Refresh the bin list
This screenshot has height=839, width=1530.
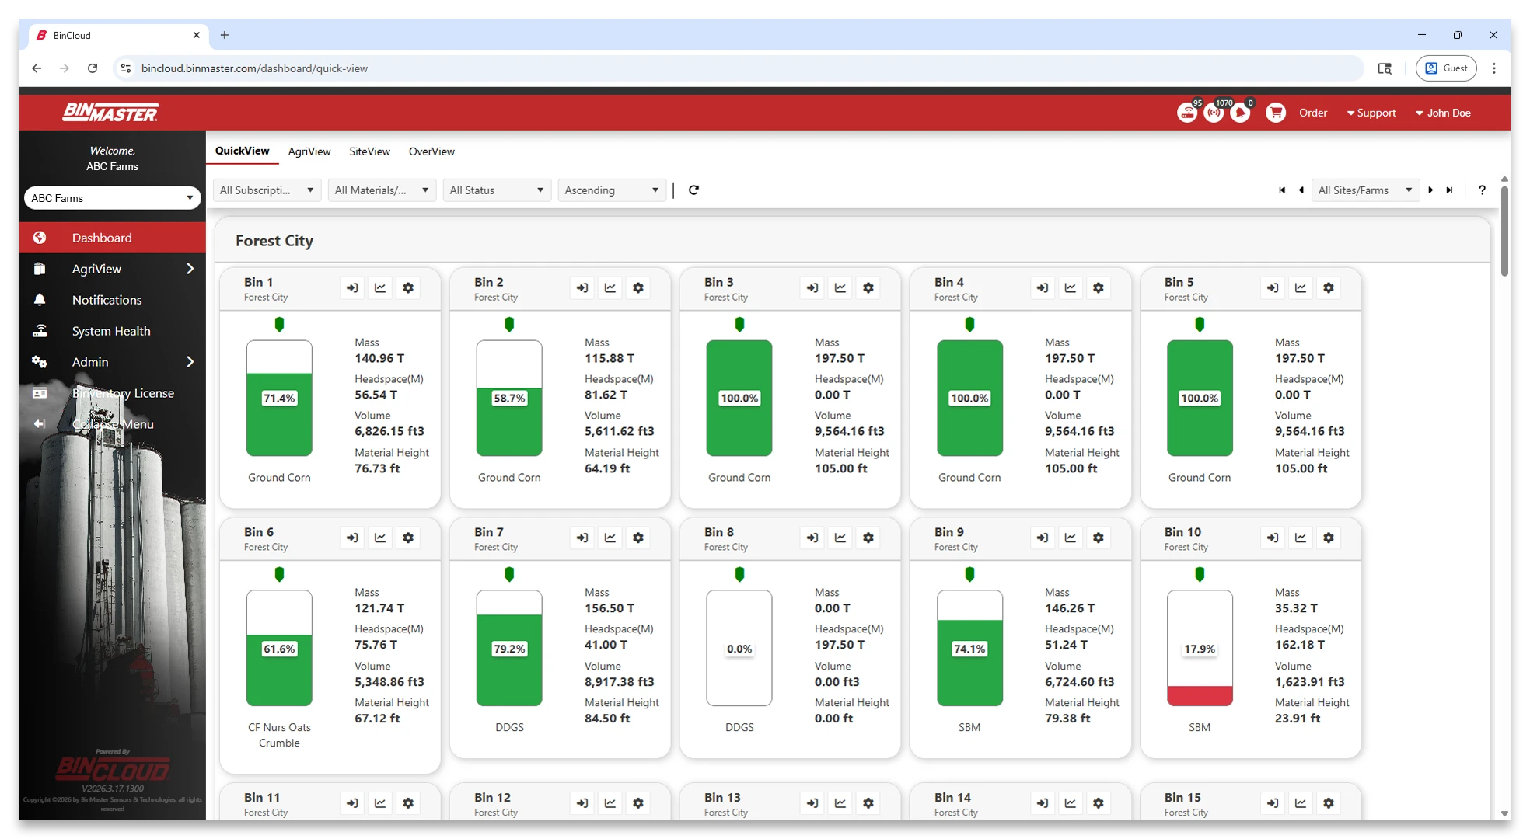[x=693, y=190]
